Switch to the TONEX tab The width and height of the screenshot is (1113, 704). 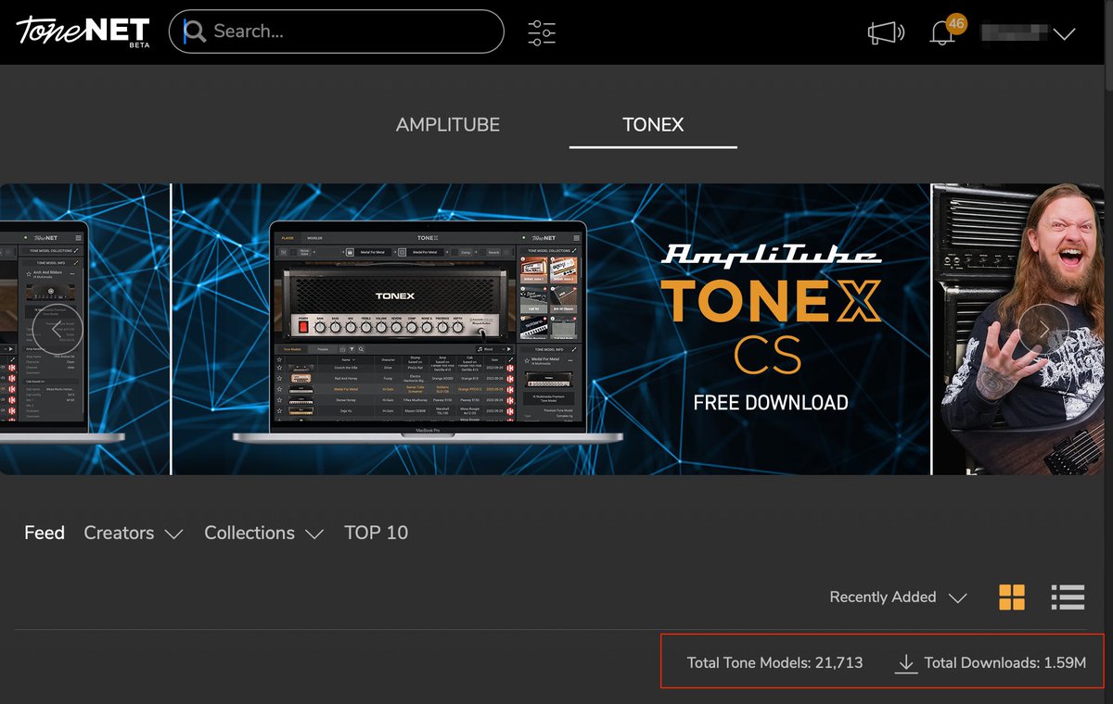[653, 125]
